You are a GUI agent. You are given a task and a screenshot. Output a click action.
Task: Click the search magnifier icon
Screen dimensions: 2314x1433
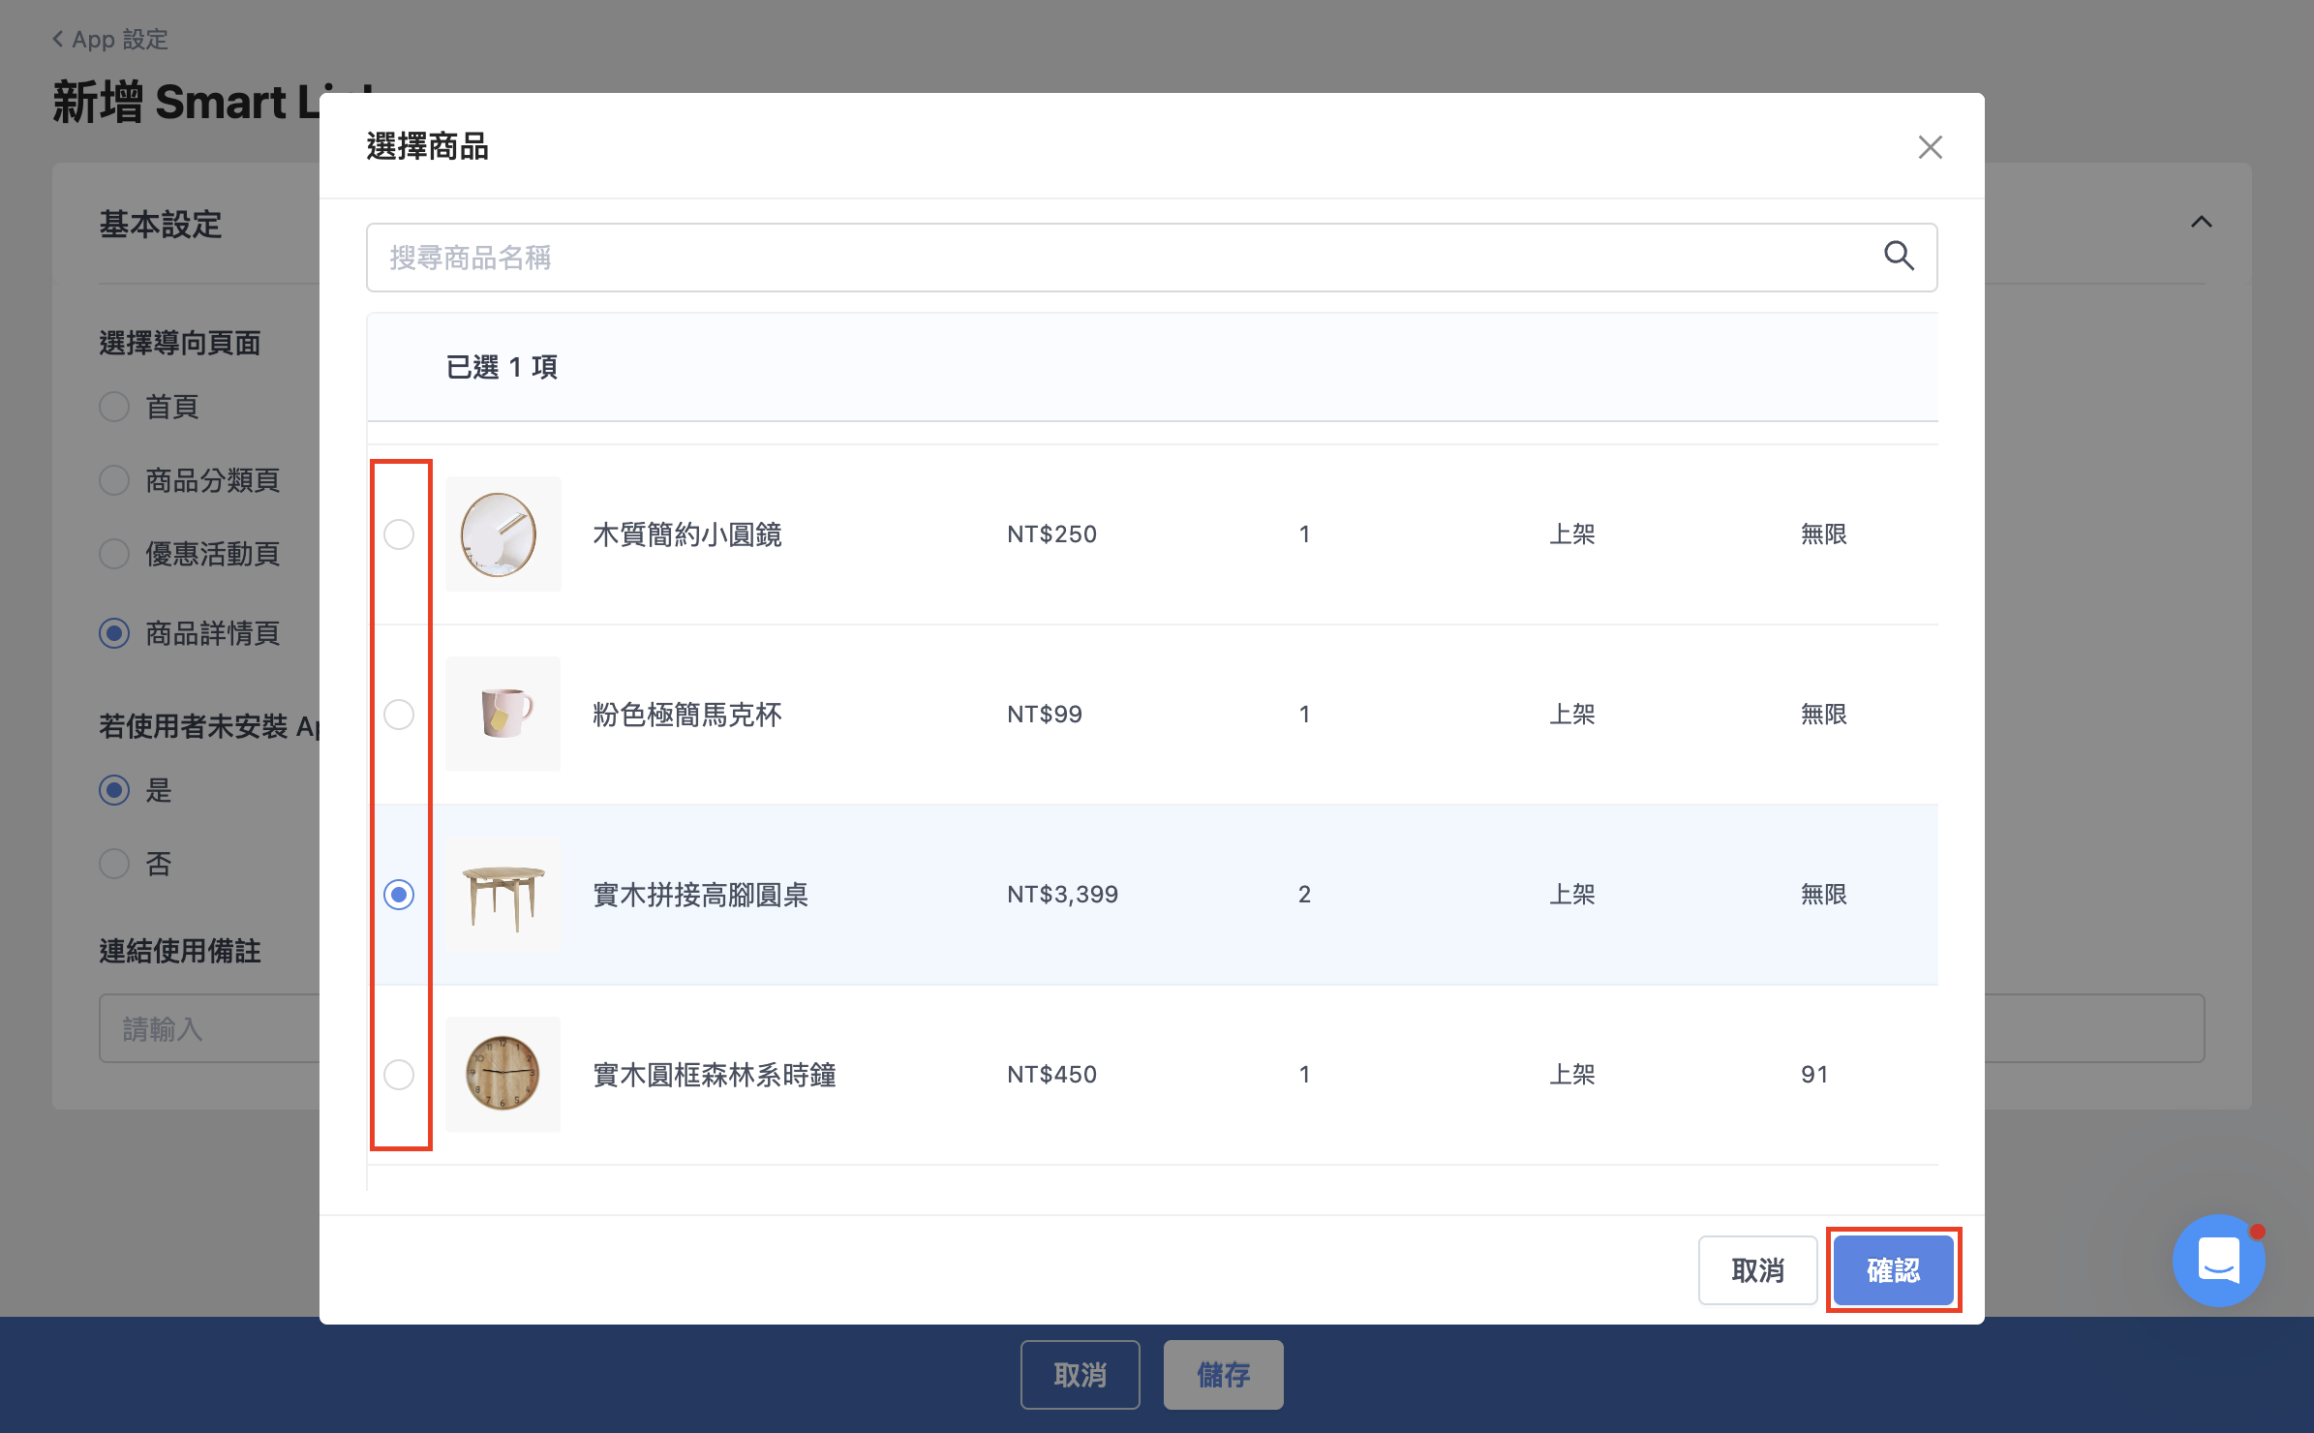click(x=1899, y=257)
